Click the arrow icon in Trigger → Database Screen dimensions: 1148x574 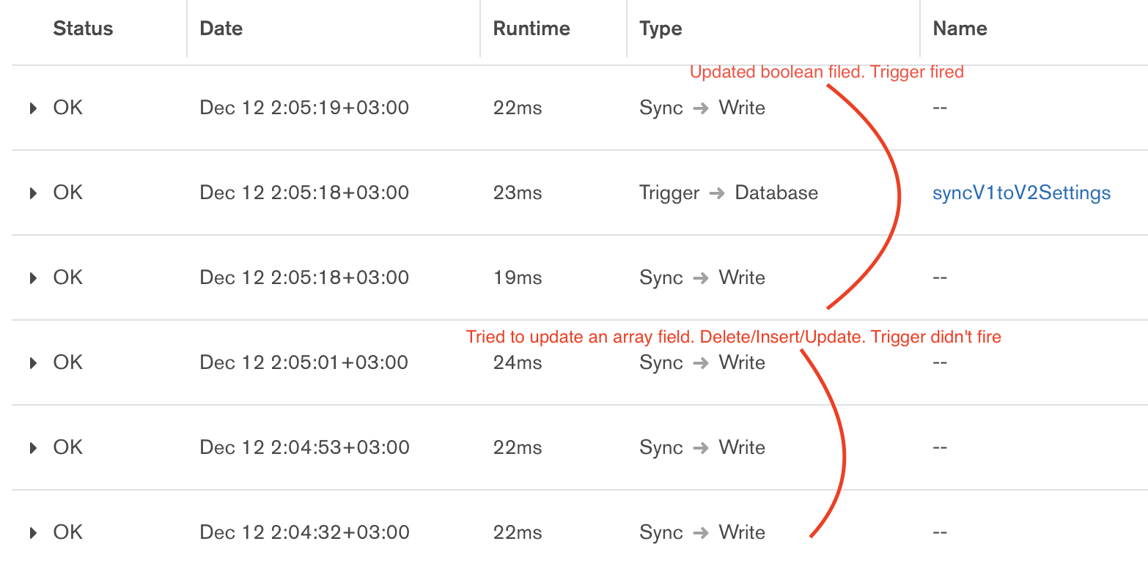pos(717,193)
